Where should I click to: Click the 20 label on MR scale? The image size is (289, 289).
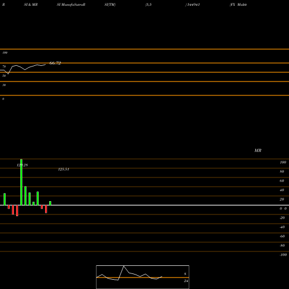click(x=282, y=199)
